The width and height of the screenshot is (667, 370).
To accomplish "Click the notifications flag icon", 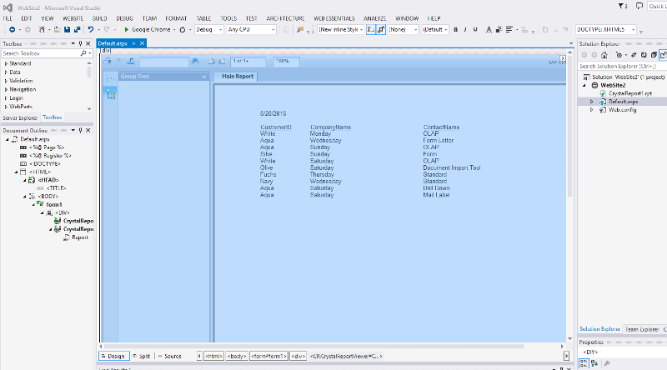I will tap(621, 6).
